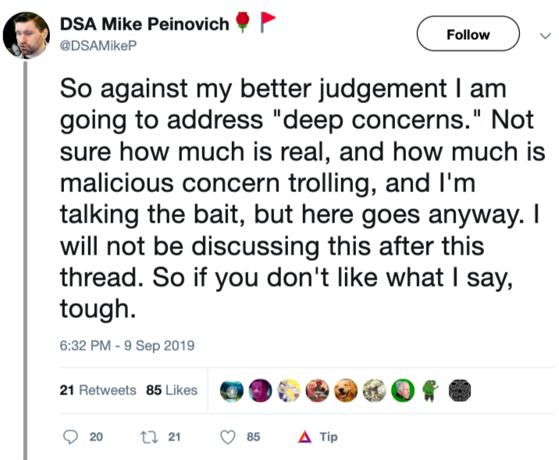Click the Brave Tip triangle icon
Viewport: 559px width, 460px height.
click(x=305, y=437)
